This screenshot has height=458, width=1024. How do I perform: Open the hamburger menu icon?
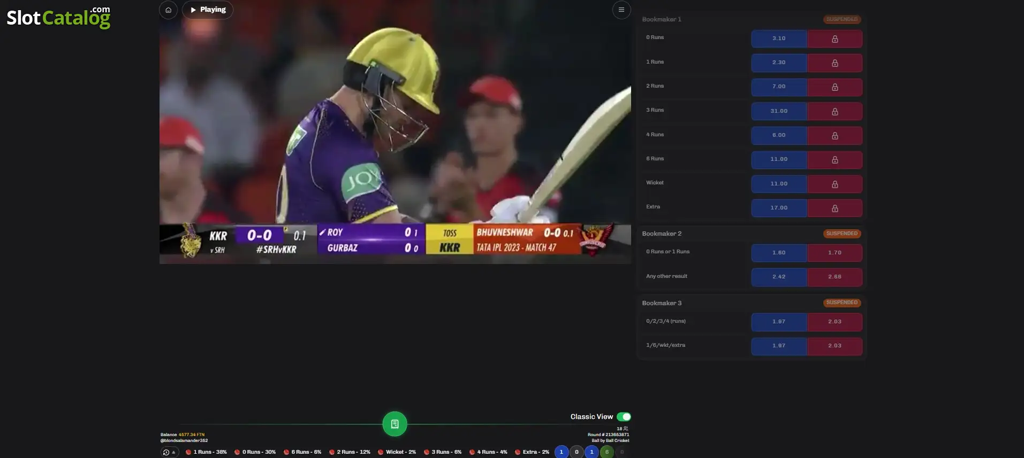click(621, 10)
